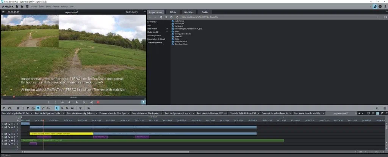Jump to range start button
The image size is (388, 157).
pos(62,102)
